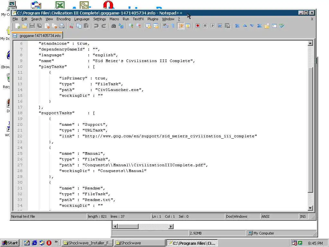Viewport: 329px width, 247px height.
Task: Select the goggame-1471405734.info document tab
Action: tap(37, 36)
